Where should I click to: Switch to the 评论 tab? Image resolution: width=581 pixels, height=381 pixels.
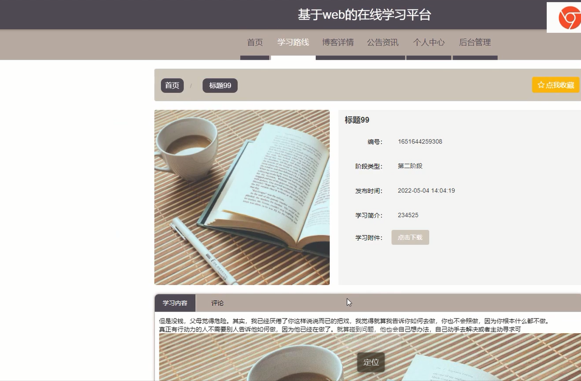point(217,303)
